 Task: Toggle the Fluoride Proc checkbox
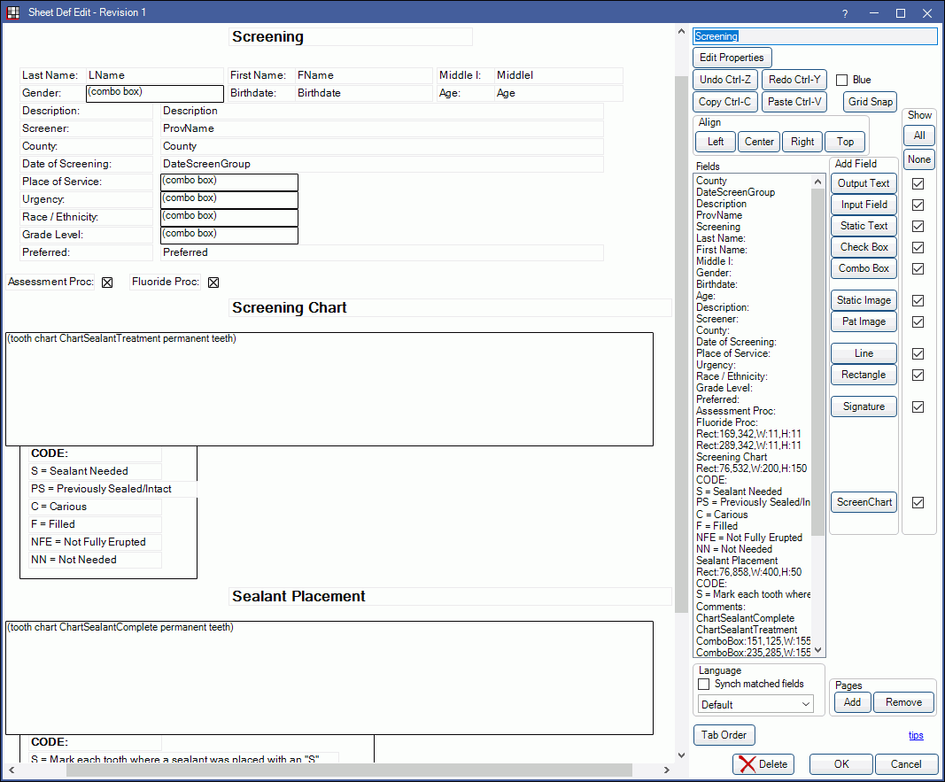[x=213, y=283]
